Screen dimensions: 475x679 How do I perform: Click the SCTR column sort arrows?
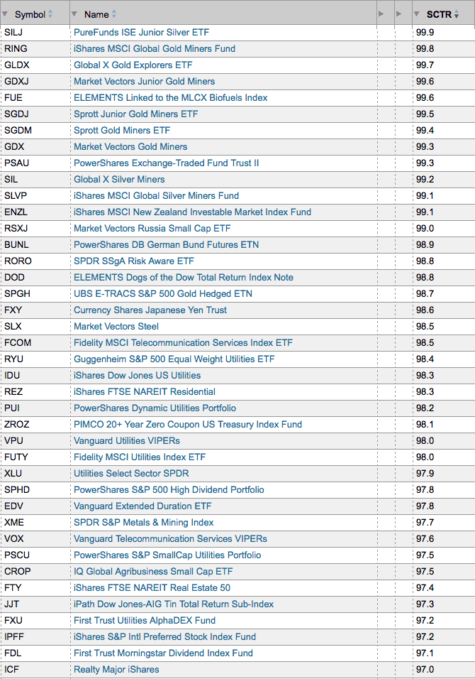pos(457,14)
